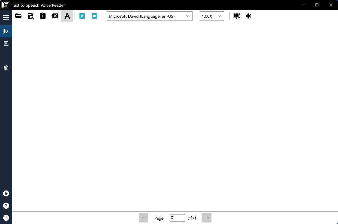Maximize the Voice Reader window
338x224 pixels.
tap(317, 5)
